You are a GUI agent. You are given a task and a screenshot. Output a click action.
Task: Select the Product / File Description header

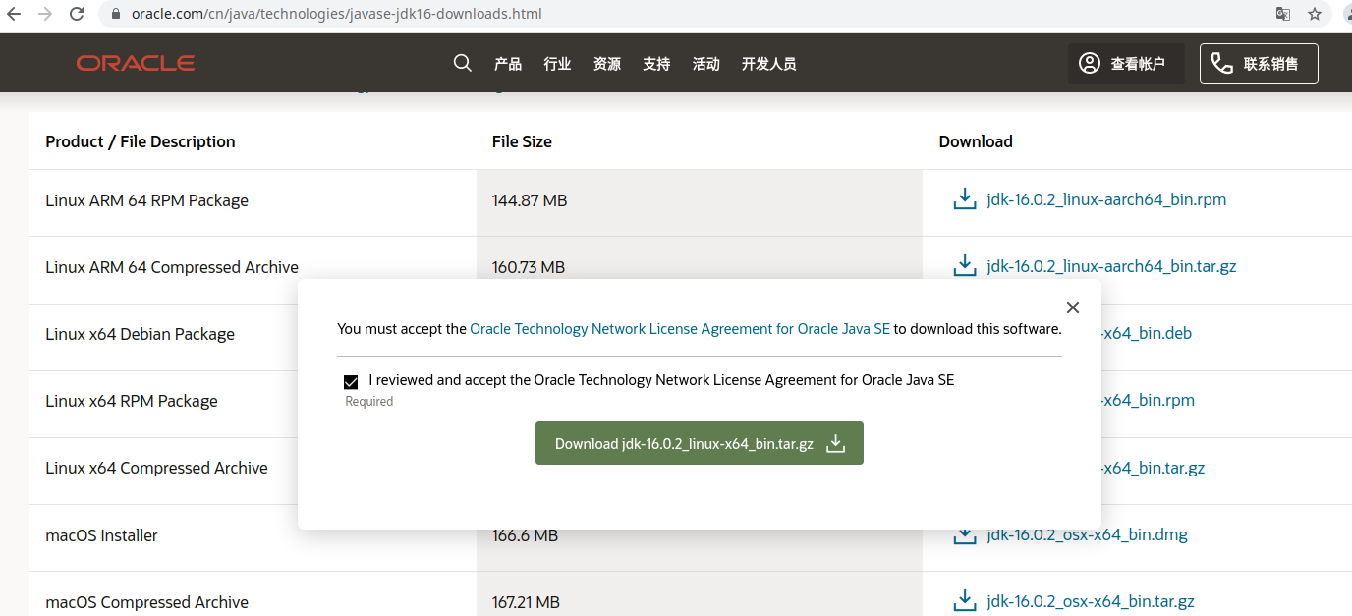click(x=141, y=141)
